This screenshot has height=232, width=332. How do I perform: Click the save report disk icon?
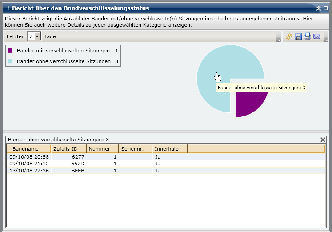click(298, 36)
